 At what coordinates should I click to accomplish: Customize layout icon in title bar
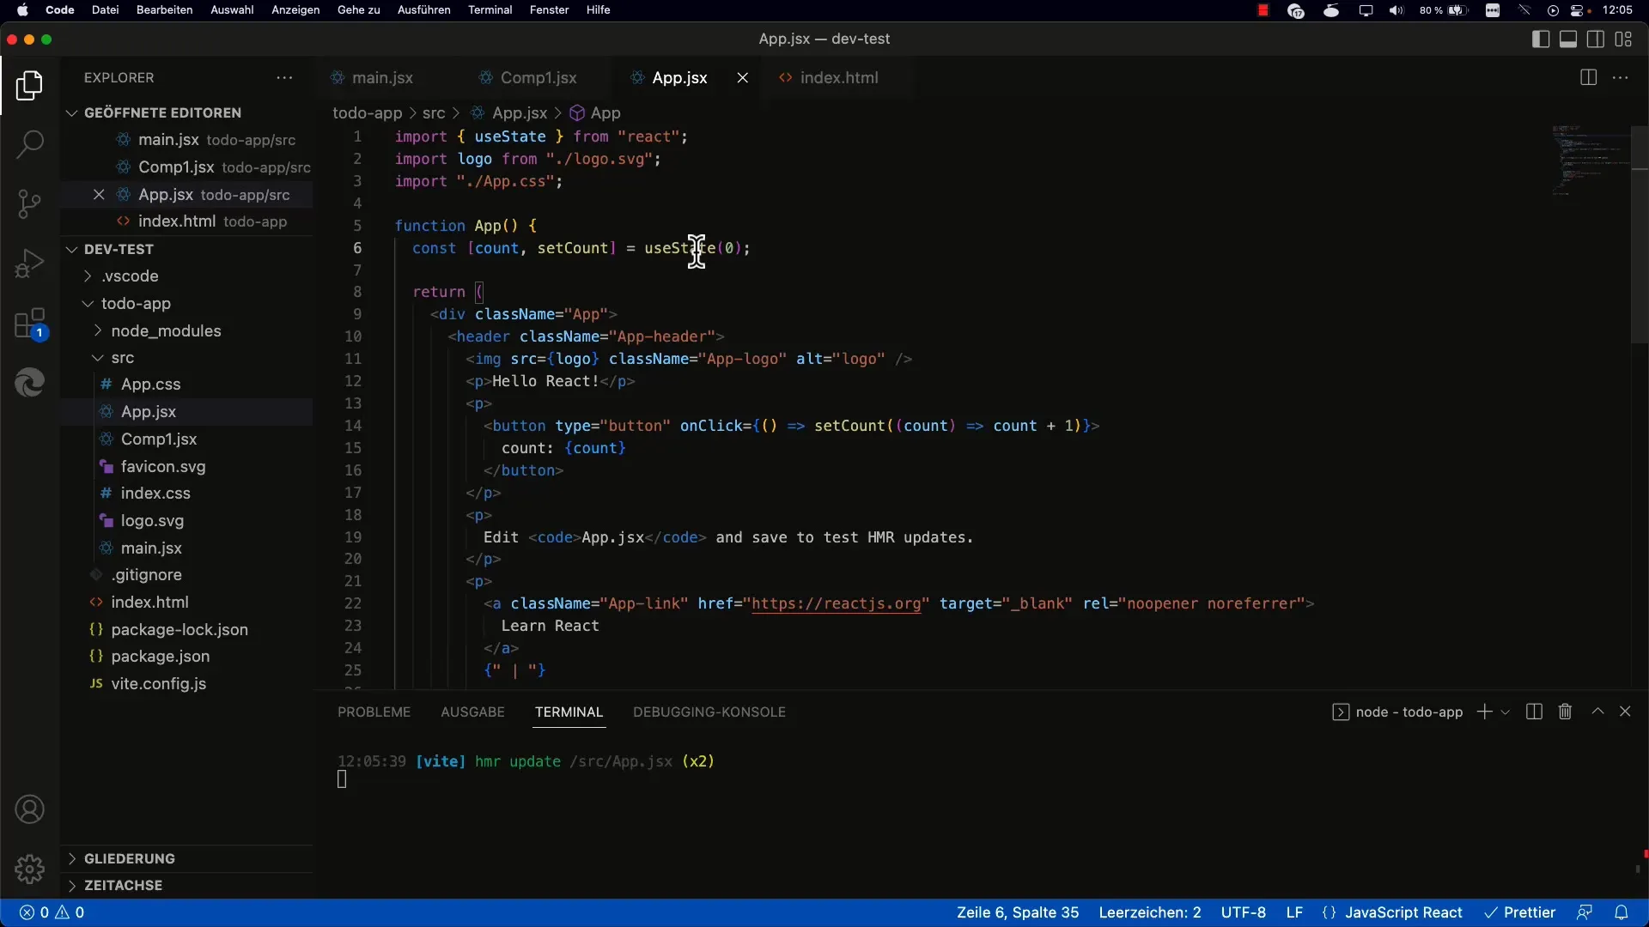(x=1623, y=39)
